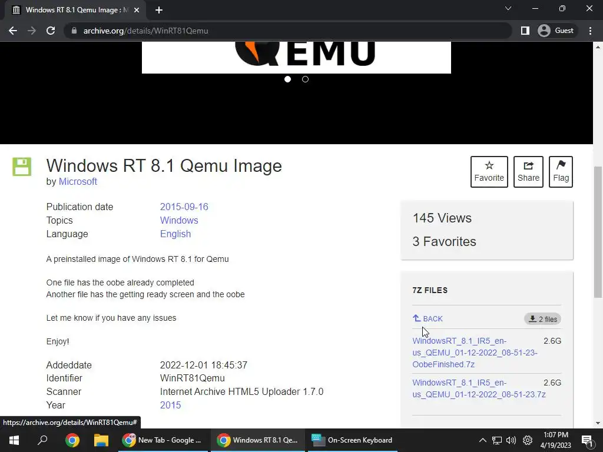This screenshot has width=603, height=452.
Task: Open publication date 2015-09-16 link
Action: point(184,207)
